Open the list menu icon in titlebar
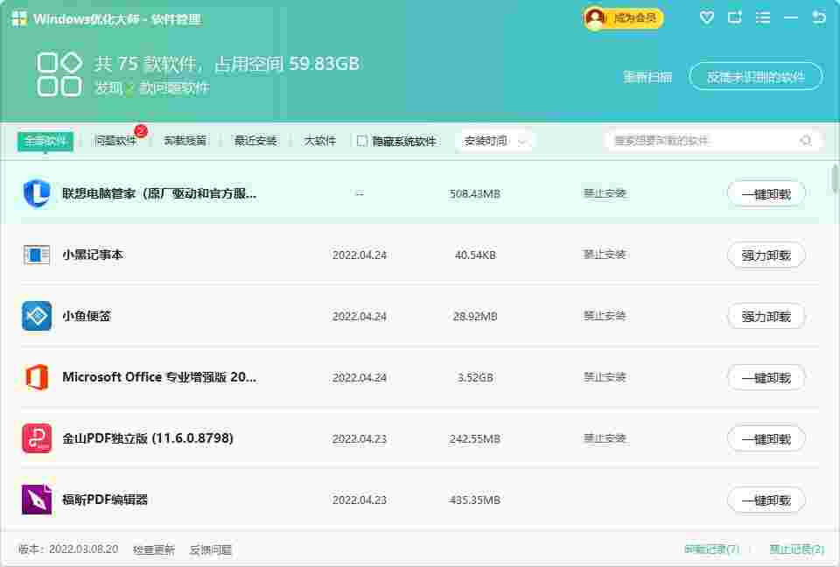Screen dimensions: 840x567 point(762,17)
